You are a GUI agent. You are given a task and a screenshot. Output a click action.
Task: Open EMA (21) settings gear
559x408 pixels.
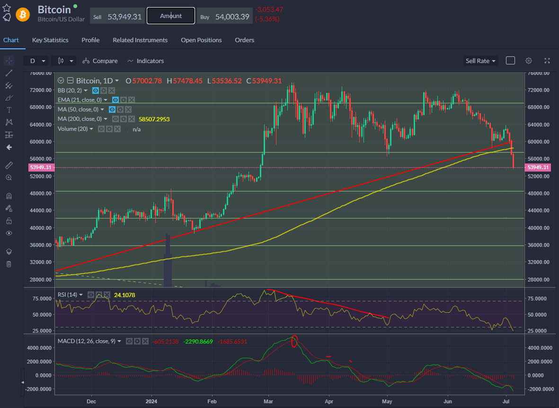point(124,100)
